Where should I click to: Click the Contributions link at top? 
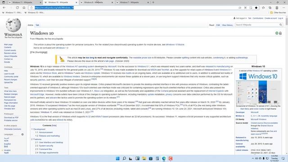(x=258, y=18)
